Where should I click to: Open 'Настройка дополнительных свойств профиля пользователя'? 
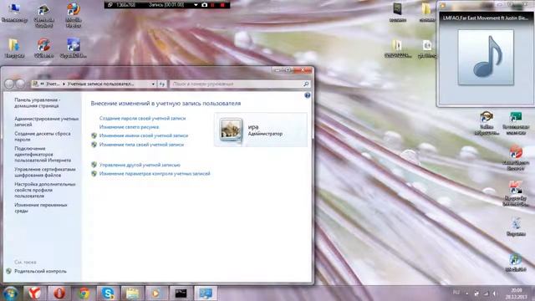pyautogui.click(x=44, y=190)
